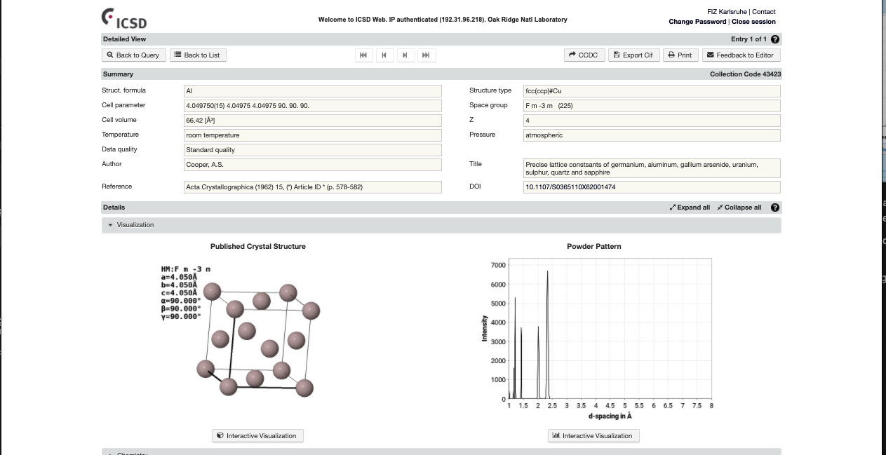Go to the previous record
886x455 pixels.
384,55
